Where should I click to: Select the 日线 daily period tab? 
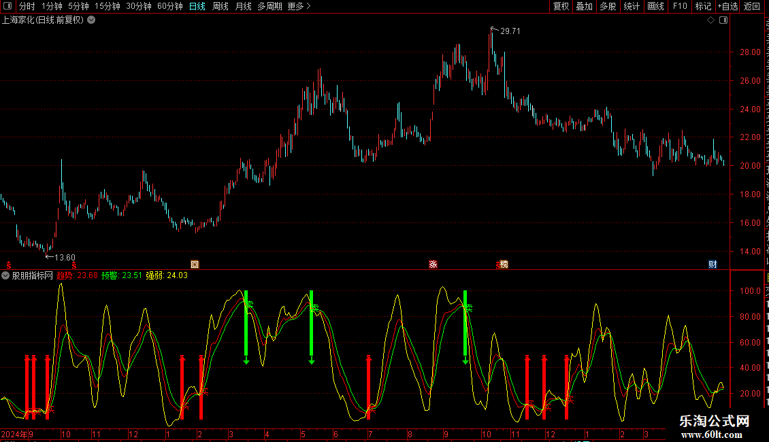(197, 6)
